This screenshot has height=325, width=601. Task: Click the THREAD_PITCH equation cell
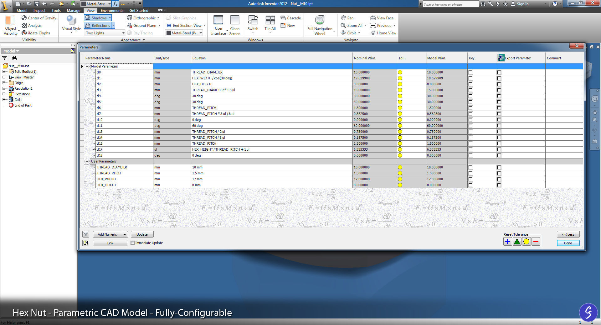[x=272, y=173]
